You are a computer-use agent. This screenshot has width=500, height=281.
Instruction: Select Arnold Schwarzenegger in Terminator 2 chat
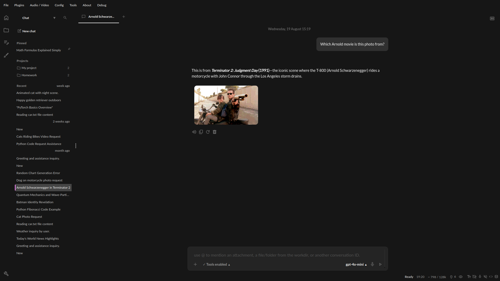pyautogui.click(x=43, y=188)
